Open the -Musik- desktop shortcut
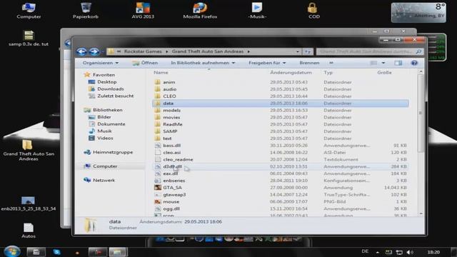 point(257,11)
